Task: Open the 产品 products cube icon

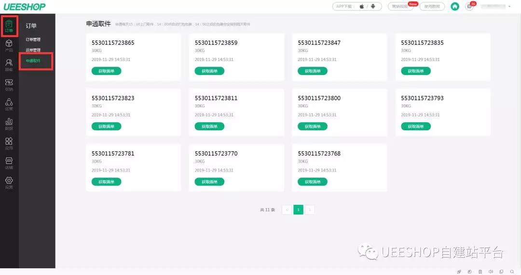Action: coord(9,46)
